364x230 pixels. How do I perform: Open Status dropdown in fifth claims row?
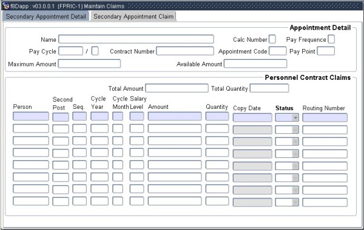pos(295,166)
